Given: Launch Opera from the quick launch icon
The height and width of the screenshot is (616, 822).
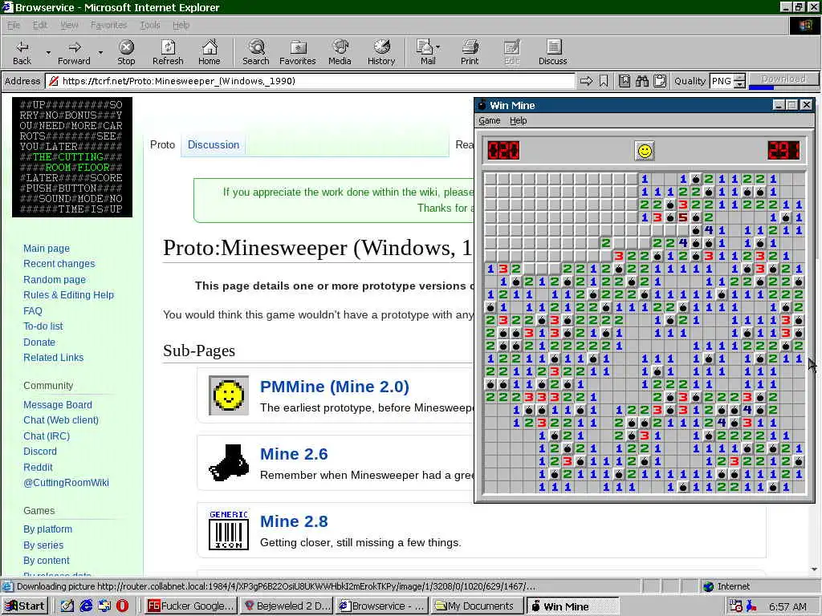Looking at the screenshot, I should click(x=122, y=606).
